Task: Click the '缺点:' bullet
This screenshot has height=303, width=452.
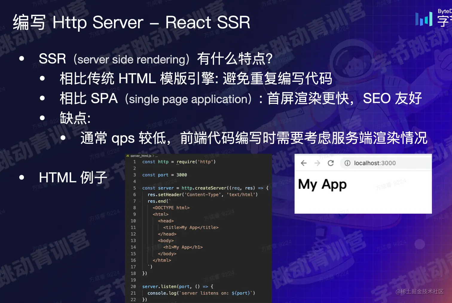Action: [75, 118]
